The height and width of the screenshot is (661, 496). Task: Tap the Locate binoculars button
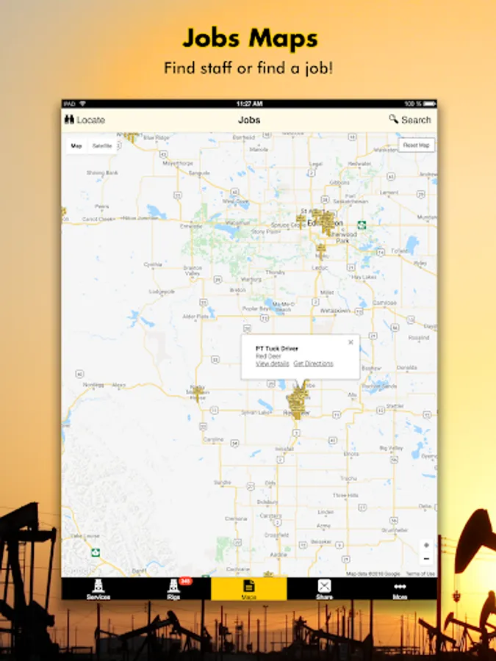point(85,120)
